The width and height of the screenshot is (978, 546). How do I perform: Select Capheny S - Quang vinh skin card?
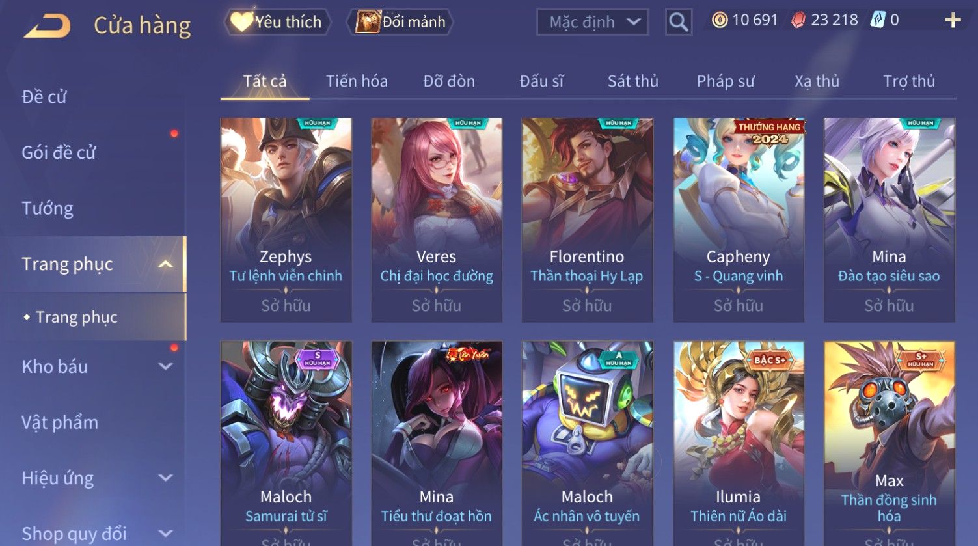(739, 220)
